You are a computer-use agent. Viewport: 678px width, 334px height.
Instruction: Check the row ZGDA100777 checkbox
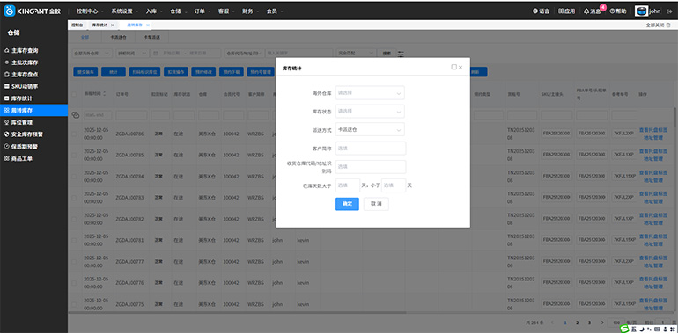pyautogui.click(x=74, y=262)
